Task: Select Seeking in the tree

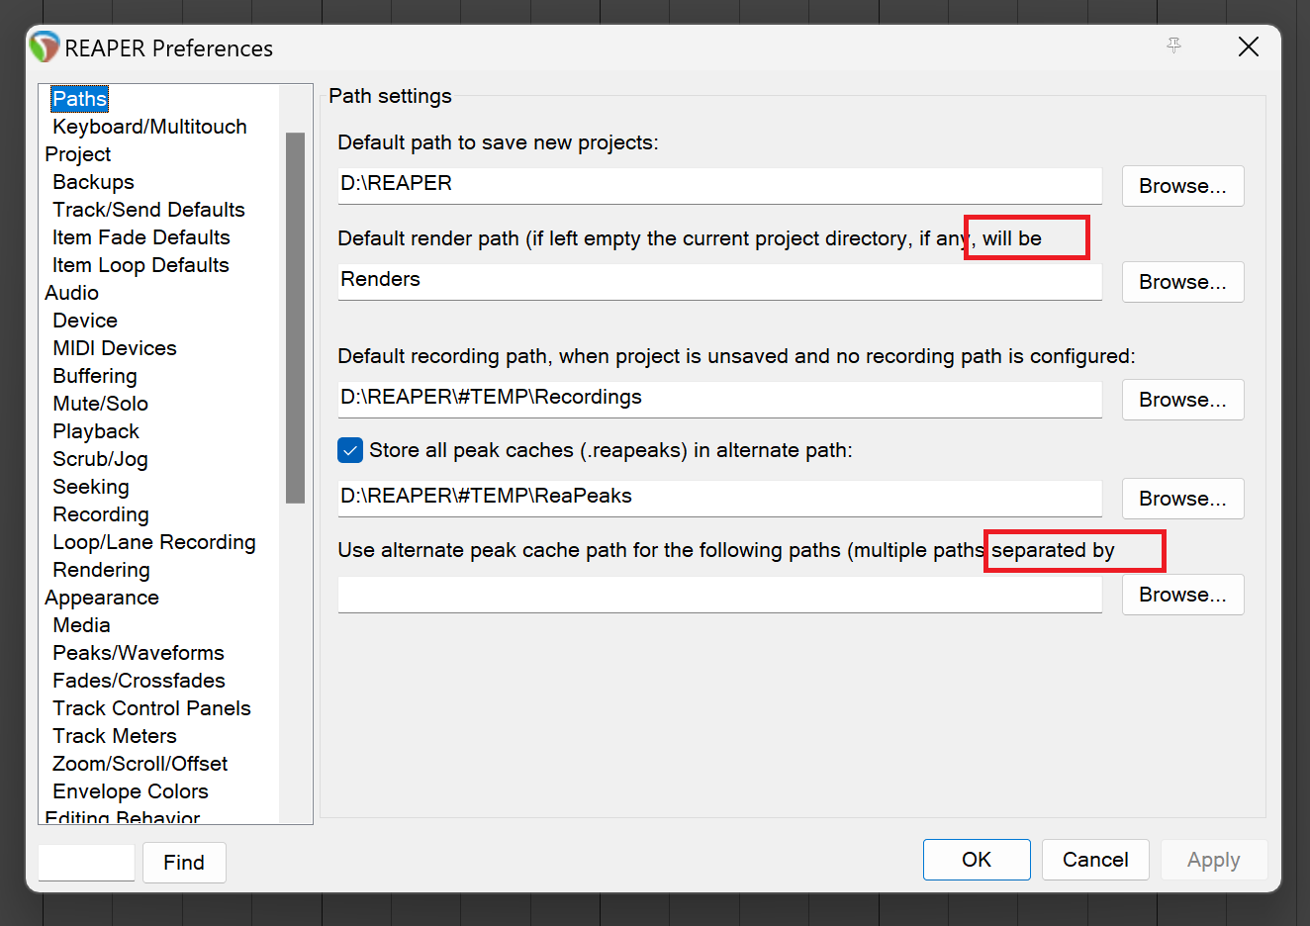Action: coord(91,487)
